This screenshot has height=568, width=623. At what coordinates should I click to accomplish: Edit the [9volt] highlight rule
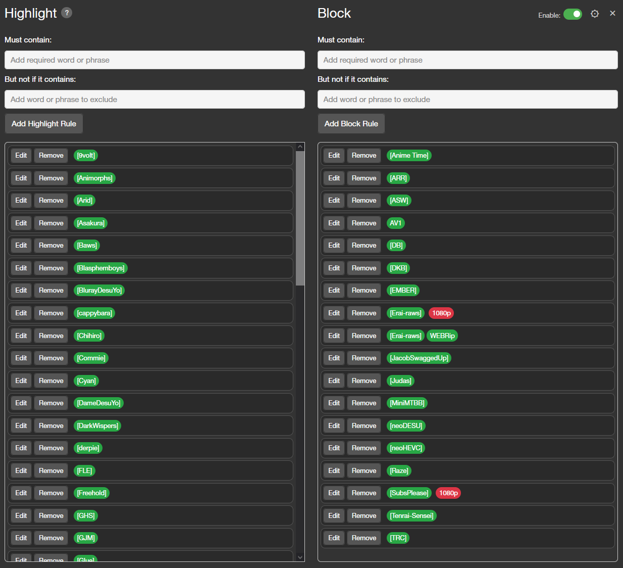pyautogui.click(x=21, y=155)
